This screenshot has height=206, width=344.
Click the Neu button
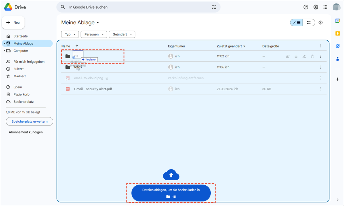pyautogui.click(x=13, y=23)
